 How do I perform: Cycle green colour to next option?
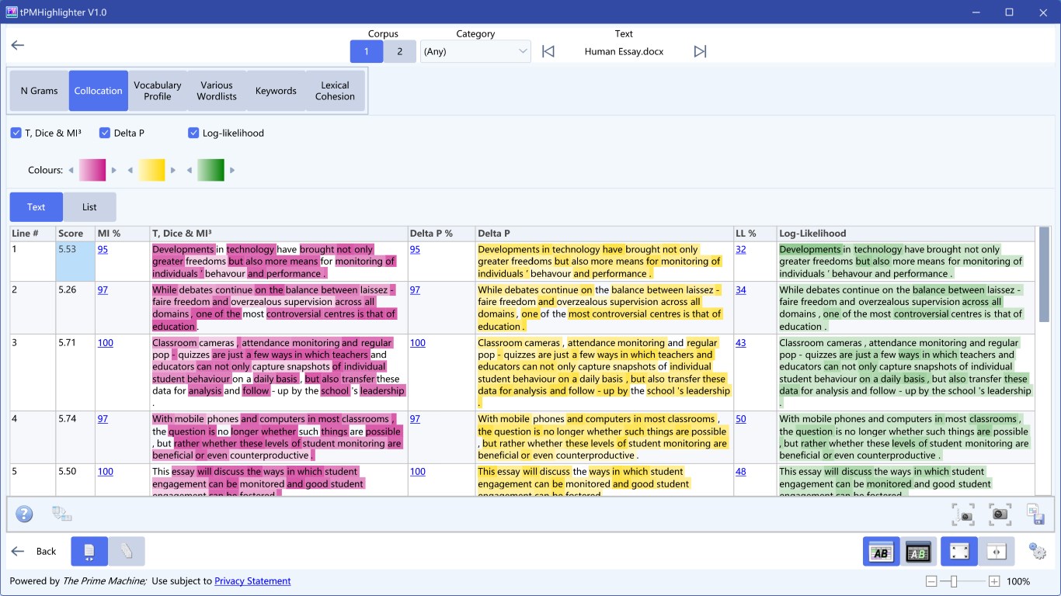click(x=232, y=170)
